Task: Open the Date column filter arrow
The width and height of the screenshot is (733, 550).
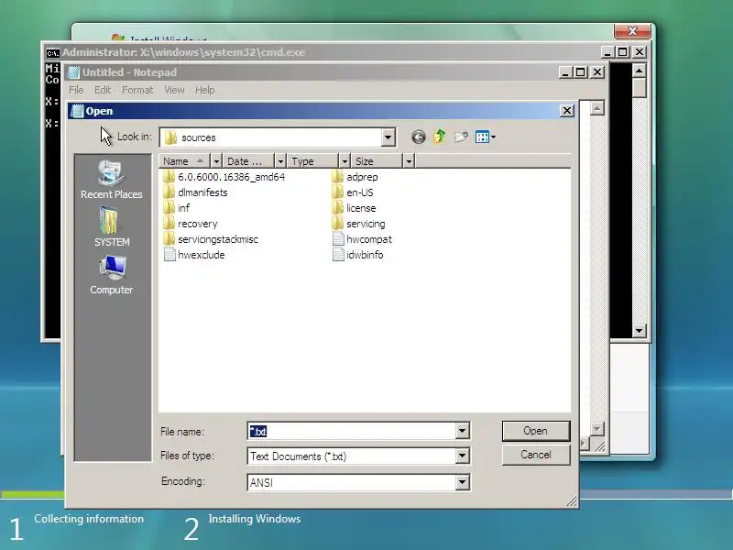Action: click(280, 161)
